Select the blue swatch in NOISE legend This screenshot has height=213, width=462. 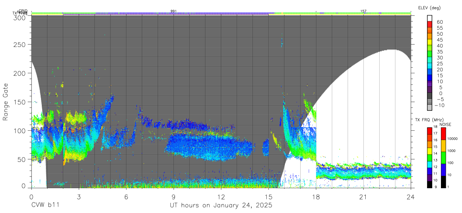444,170
